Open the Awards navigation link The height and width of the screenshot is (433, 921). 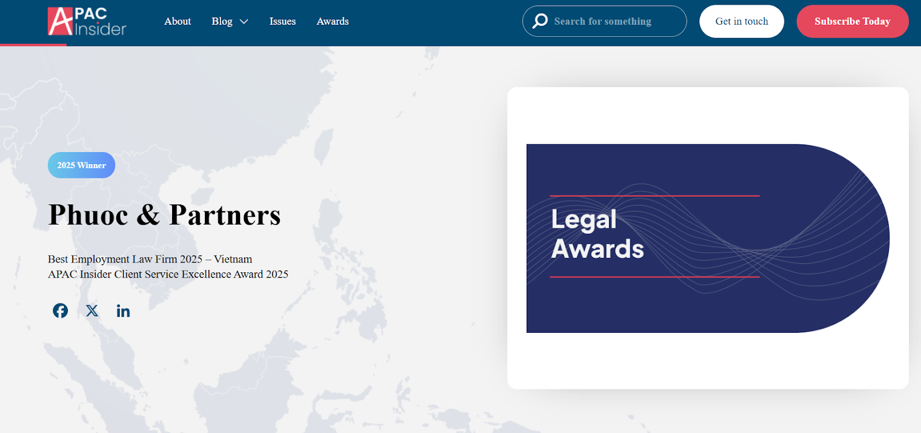point(332,21)
